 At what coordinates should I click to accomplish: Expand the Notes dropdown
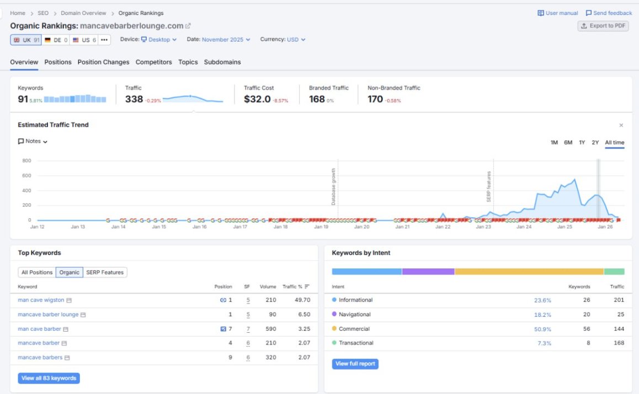point(33,141)
